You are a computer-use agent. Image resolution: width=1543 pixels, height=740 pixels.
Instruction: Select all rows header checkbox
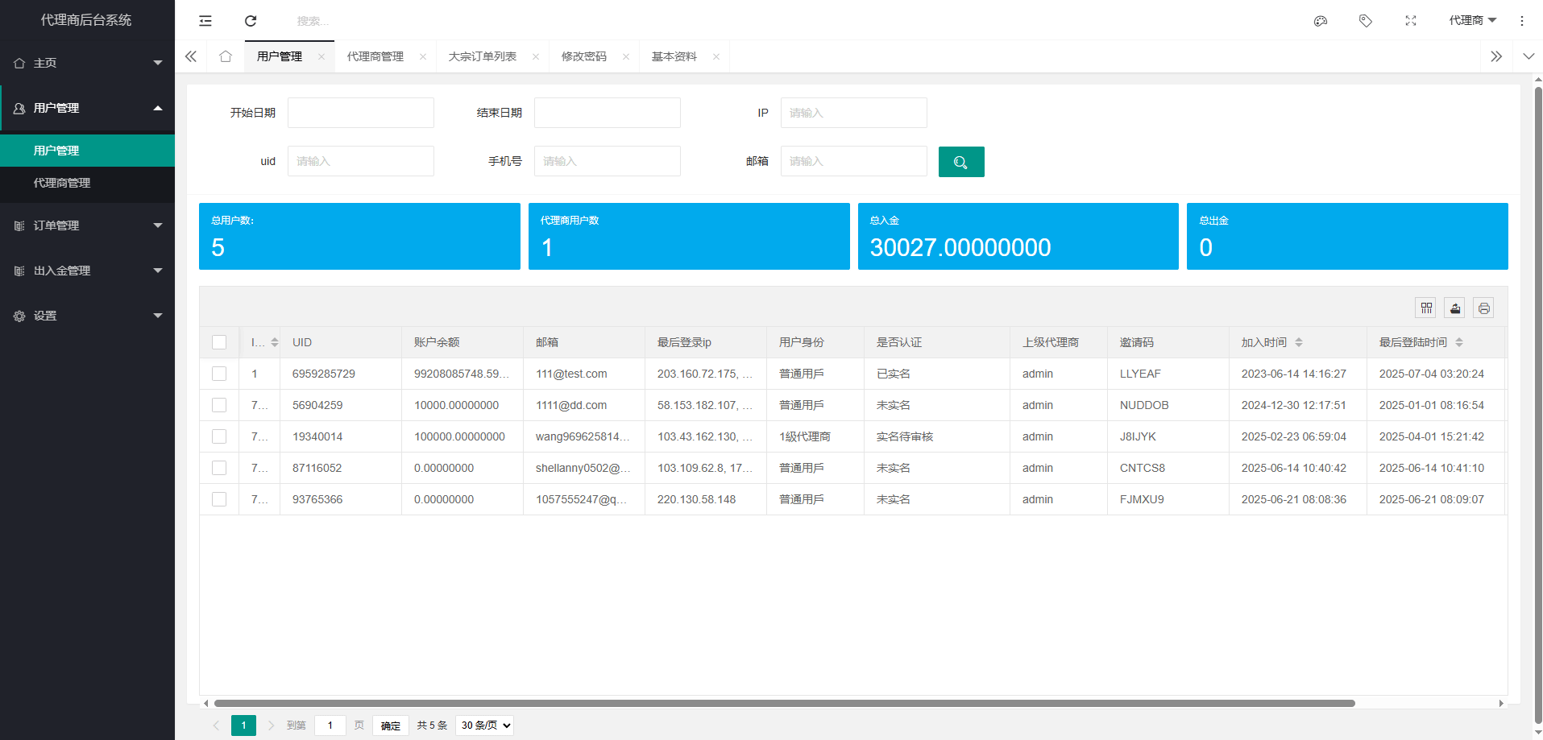(219, 342)
